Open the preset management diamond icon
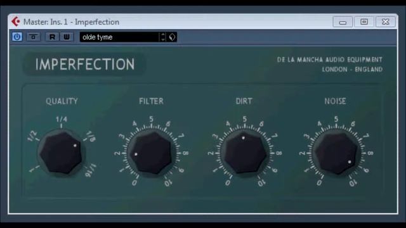The height and width of the screenshot is (228, 406). pos(172,37)
